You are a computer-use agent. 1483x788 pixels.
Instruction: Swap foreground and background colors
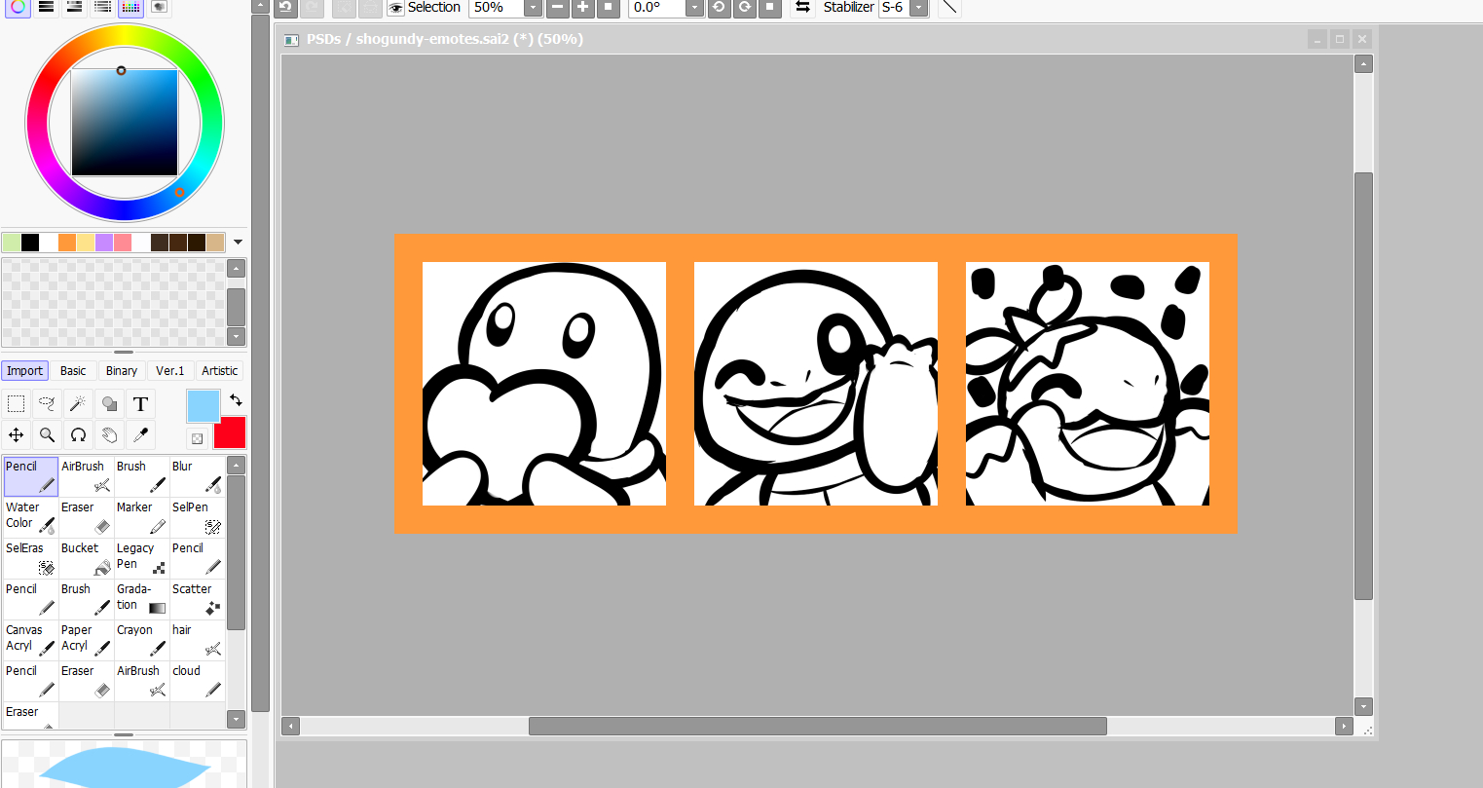click(236, 399)
